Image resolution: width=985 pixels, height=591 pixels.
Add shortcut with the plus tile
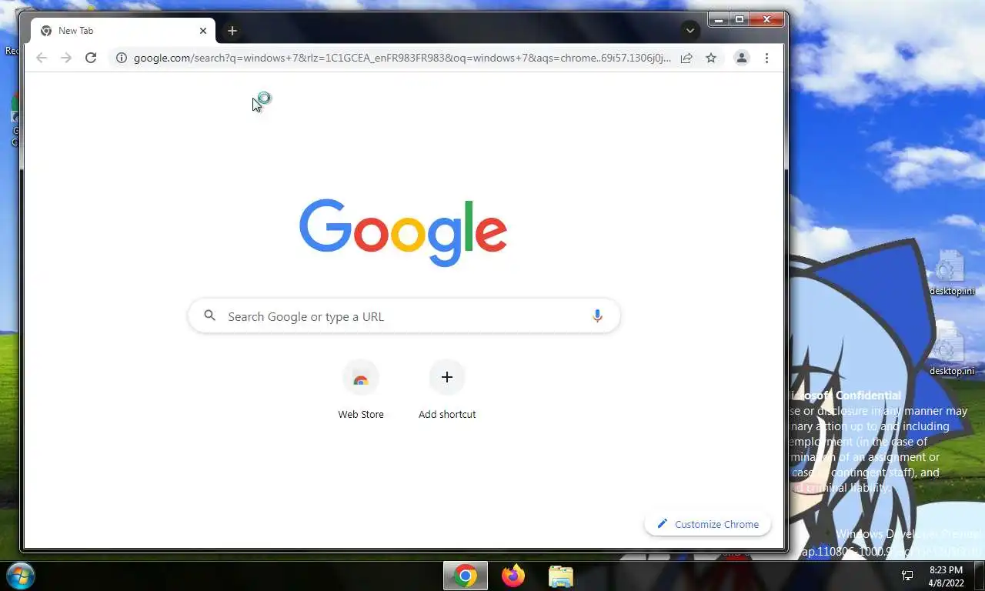[447, 390]
